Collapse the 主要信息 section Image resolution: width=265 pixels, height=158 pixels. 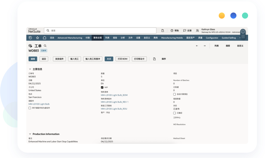[30, 69]
